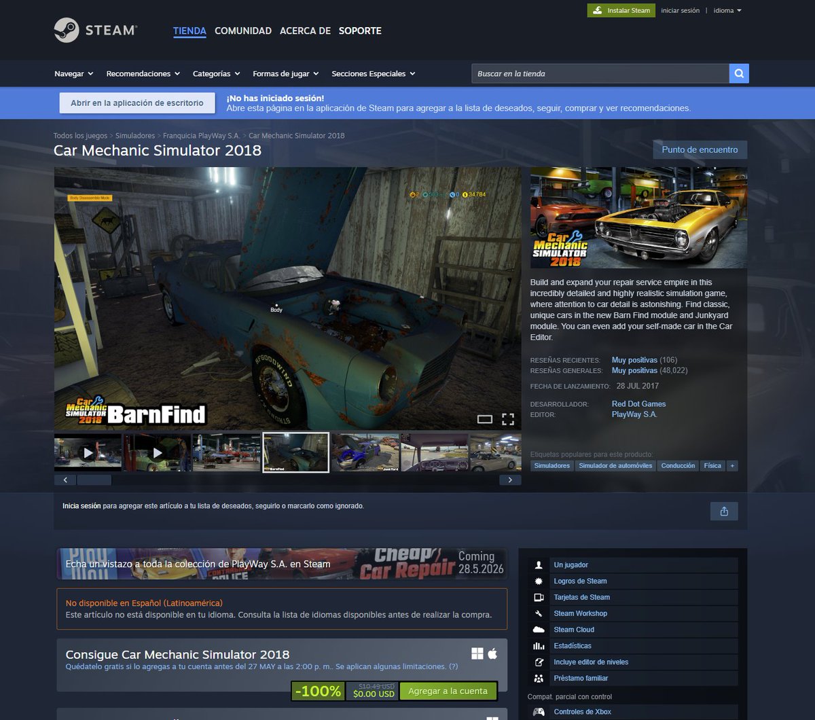This screenshot has height=720, width=815.
Task: Open the Red Dot Games developer link
Action: click(639, 404)
